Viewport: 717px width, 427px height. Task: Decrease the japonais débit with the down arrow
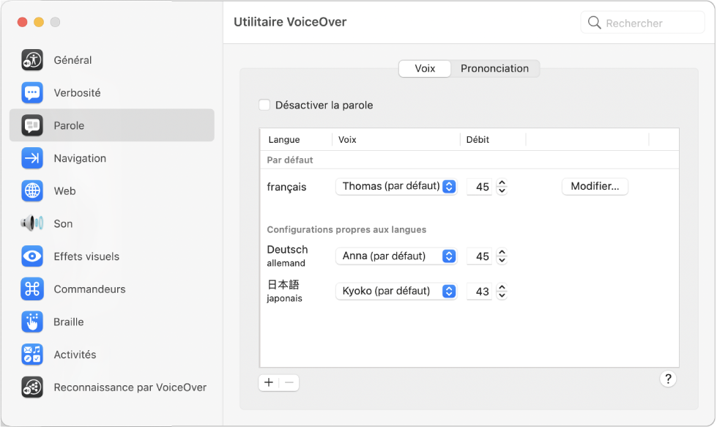tap(502, 295)
